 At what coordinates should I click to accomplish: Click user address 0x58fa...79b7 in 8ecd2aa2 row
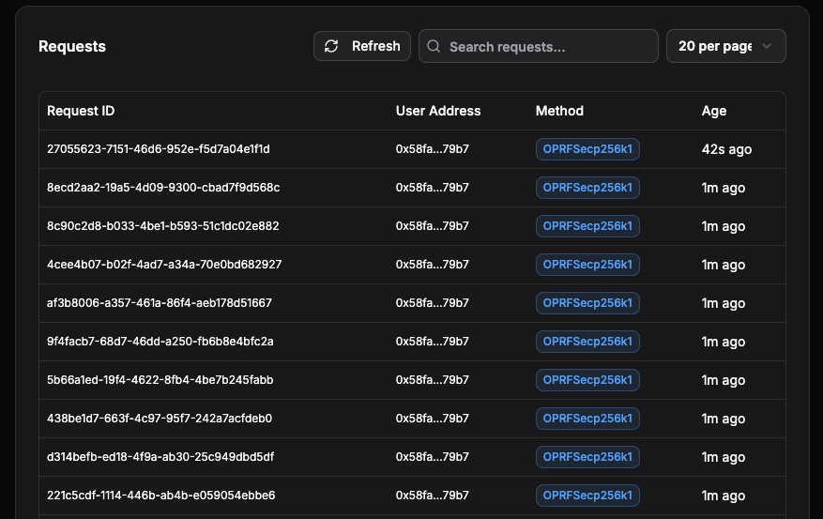[x=432, y=188]
